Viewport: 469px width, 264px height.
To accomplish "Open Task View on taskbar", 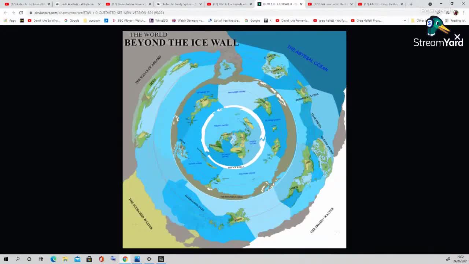I will [41, 259].
